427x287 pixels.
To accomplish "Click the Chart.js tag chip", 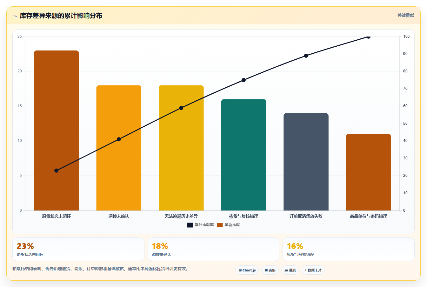I will coord(247,270).
